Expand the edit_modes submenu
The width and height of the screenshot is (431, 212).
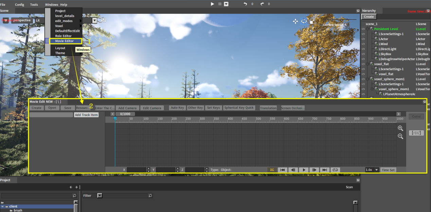coord(64,21)
